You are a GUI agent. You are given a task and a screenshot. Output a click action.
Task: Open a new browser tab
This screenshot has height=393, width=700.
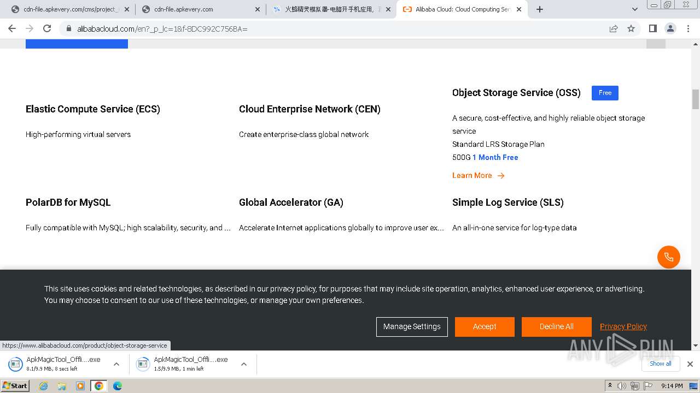coord(540,9)
